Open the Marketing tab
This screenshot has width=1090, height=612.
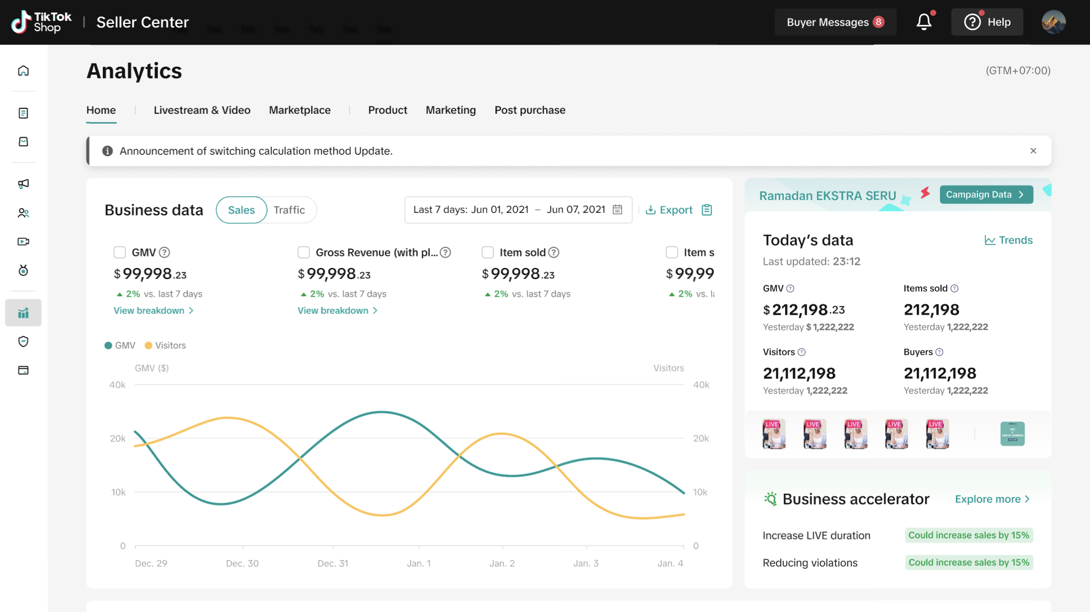point(451,110)
